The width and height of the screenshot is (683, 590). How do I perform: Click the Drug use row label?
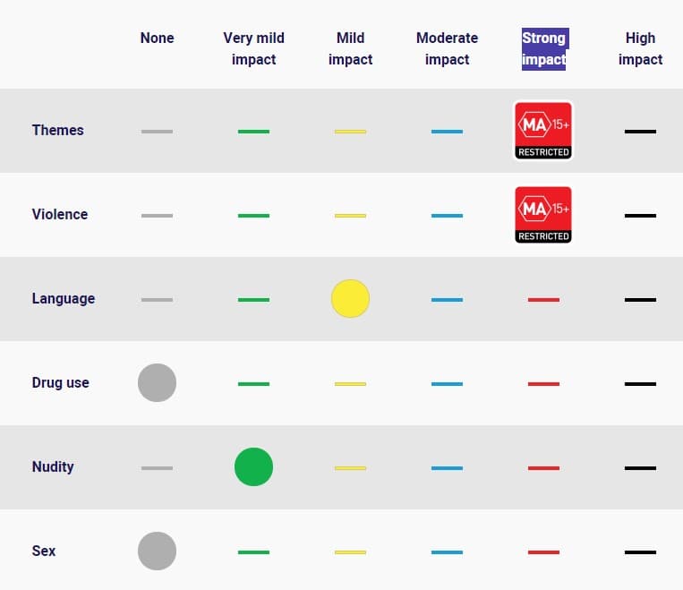60,382
